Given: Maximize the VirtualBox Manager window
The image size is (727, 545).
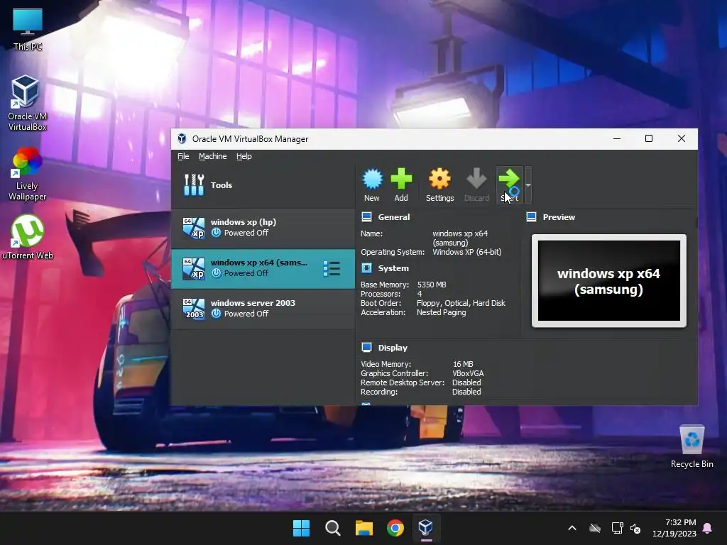Looking at the screenshot, I should click(x=649, y=138).
